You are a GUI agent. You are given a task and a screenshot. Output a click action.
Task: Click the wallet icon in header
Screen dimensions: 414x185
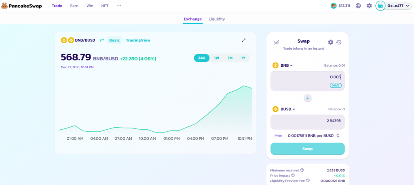(380, 6)
